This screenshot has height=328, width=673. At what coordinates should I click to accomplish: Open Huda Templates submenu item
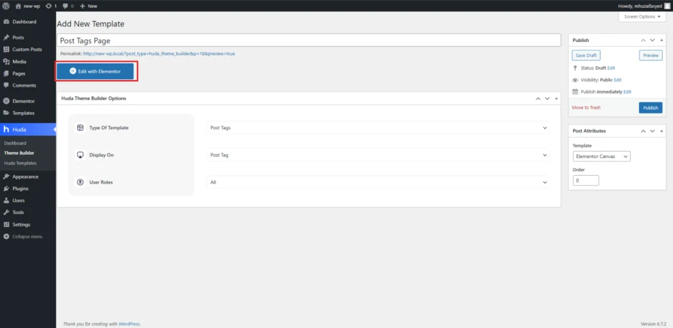click(20, 163)
